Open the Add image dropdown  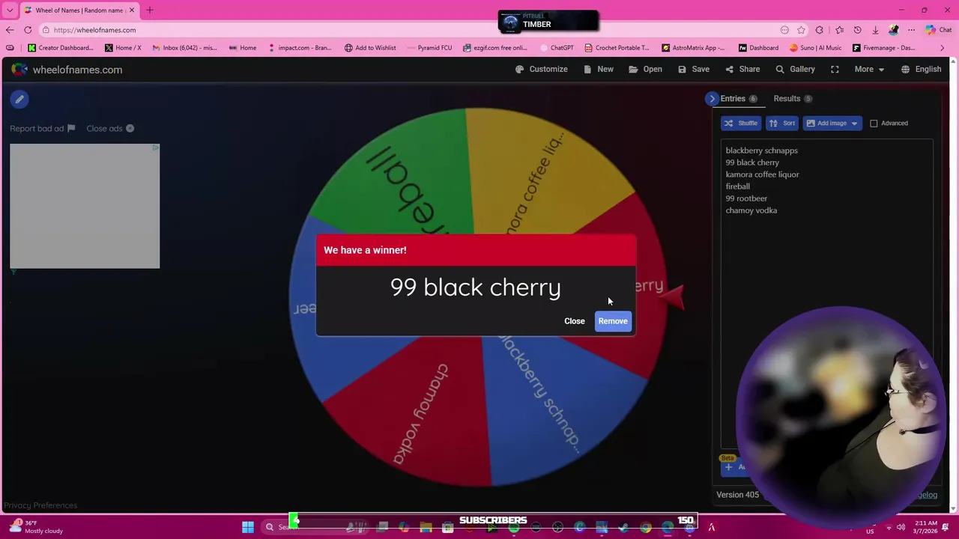pos(832,124)
